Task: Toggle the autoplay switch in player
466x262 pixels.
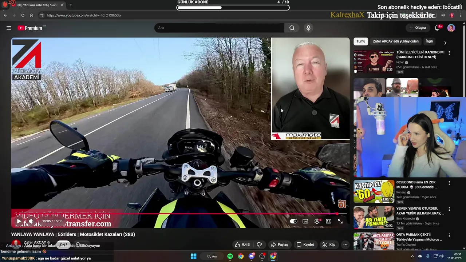Action: (293, 221)
